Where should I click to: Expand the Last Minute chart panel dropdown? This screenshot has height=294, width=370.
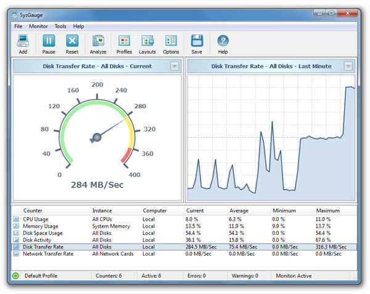(348, 66)
